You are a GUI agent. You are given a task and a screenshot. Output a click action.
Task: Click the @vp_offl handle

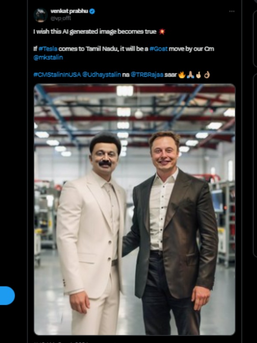click(x=62, y=18)
